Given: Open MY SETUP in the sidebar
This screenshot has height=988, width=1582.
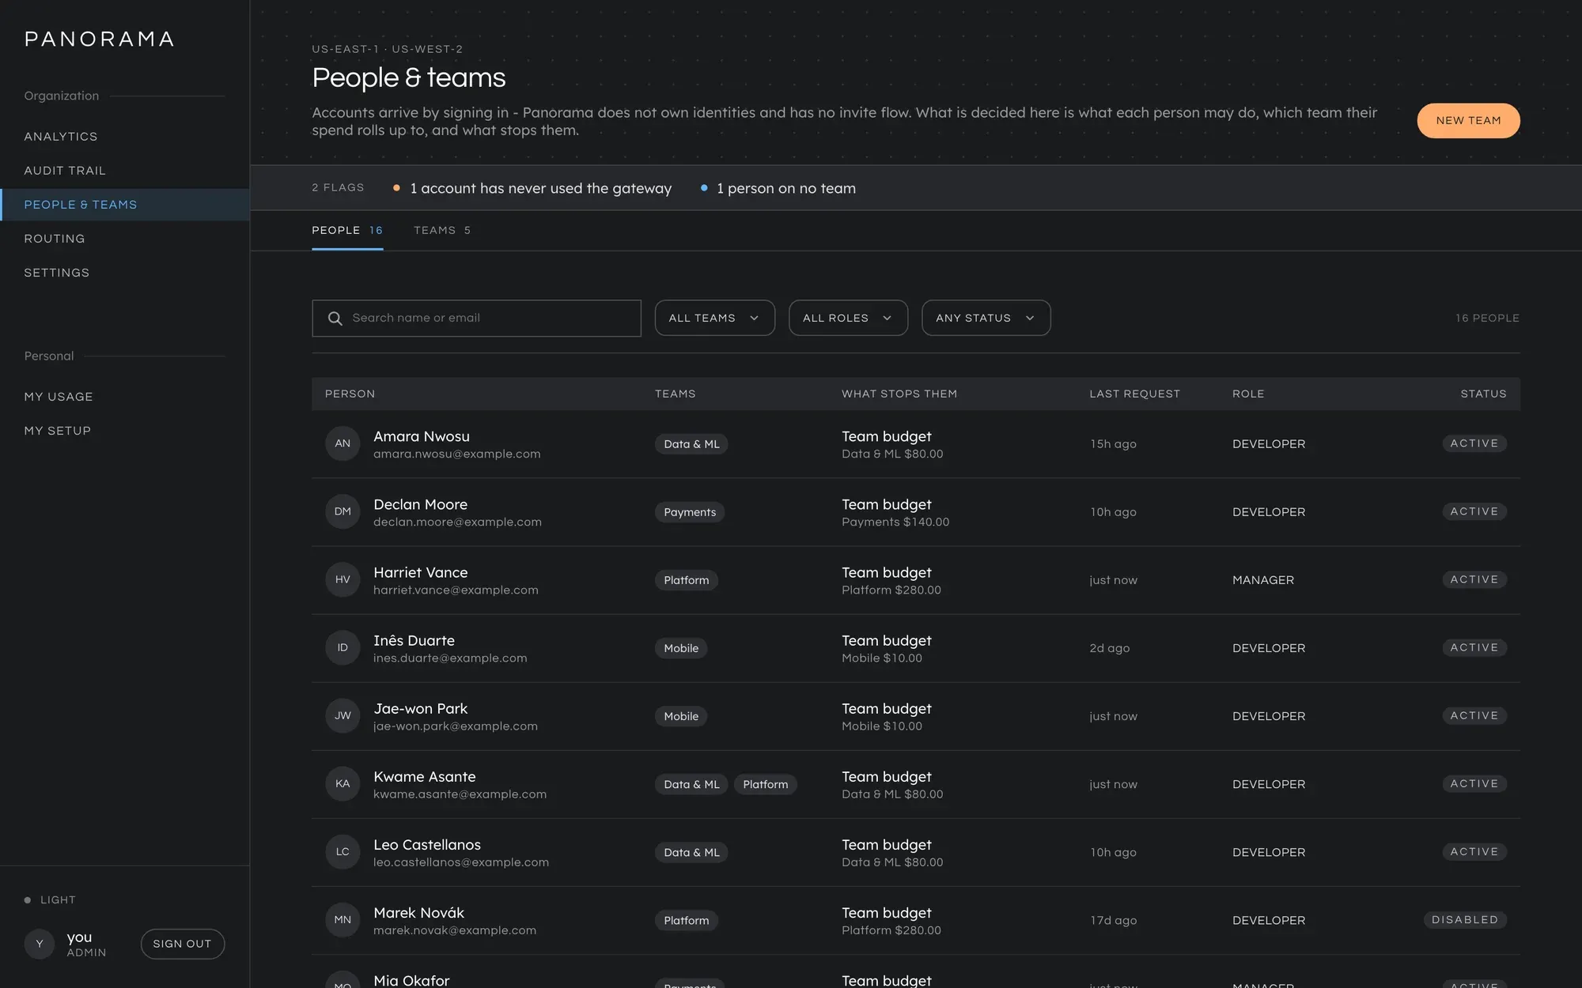Looking at the screenshot, I should point(125,431).
